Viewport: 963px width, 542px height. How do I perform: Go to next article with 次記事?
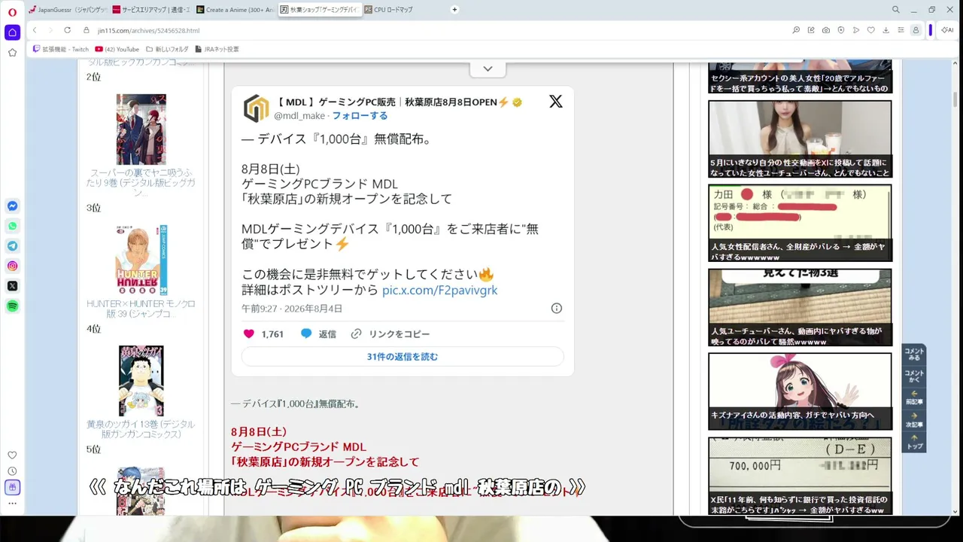click(x=914, y=419)
